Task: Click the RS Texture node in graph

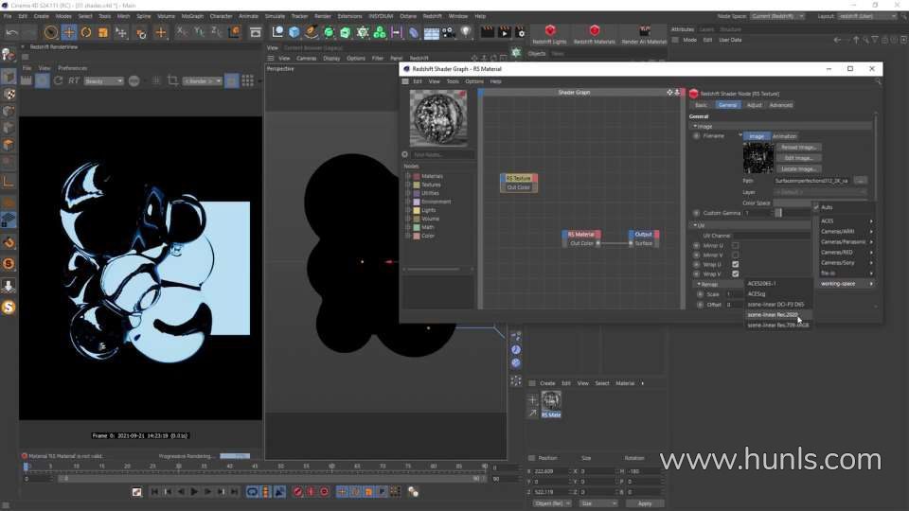Action: 518,178
